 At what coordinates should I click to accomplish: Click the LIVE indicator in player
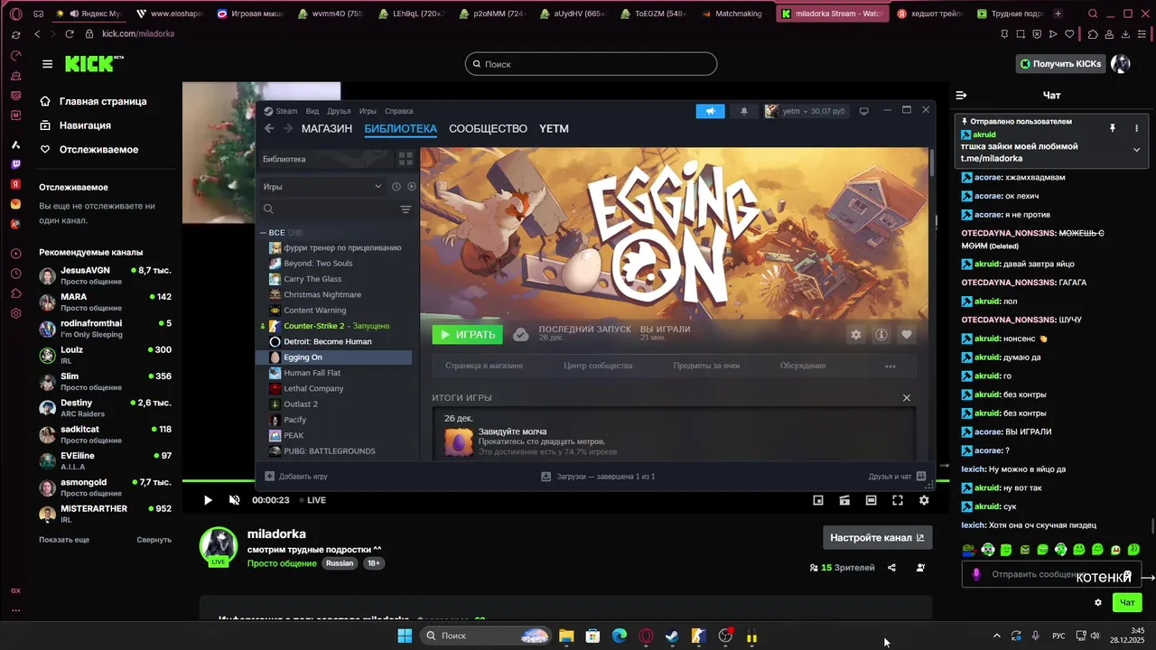(x=312, y=500)
